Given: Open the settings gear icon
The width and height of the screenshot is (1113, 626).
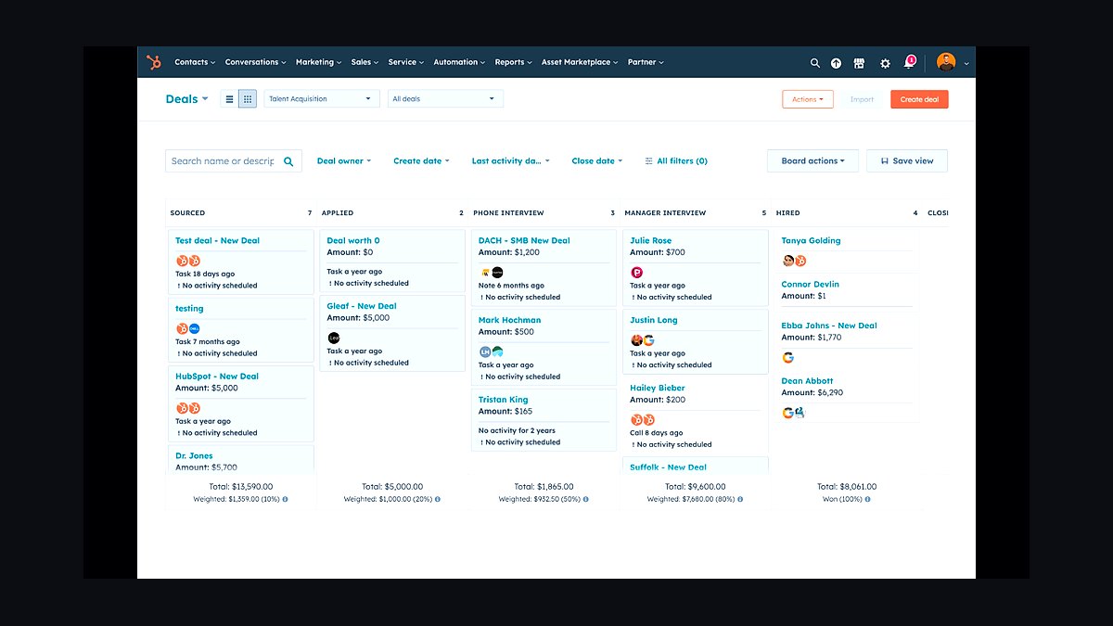Looking at the screenshot, I should (x=885, y=63).
